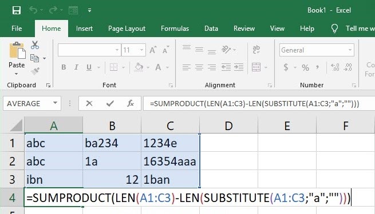Open the Font dialog launcher
The width and height of the screenshot is (375, 214).
pos(171,85)
